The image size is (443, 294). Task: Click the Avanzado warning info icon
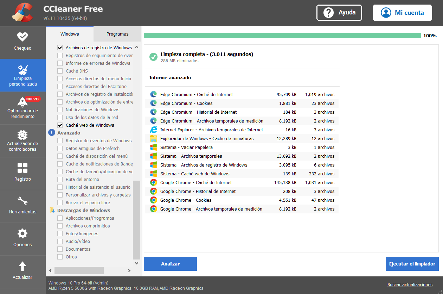click(x=52, y=133)
